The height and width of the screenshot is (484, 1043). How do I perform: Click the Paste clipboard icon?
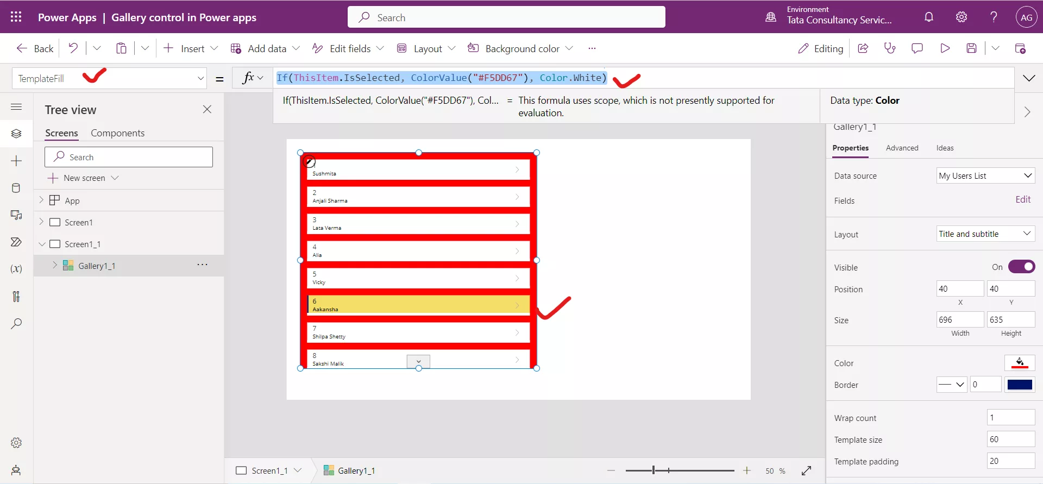(x=121, y=48)
